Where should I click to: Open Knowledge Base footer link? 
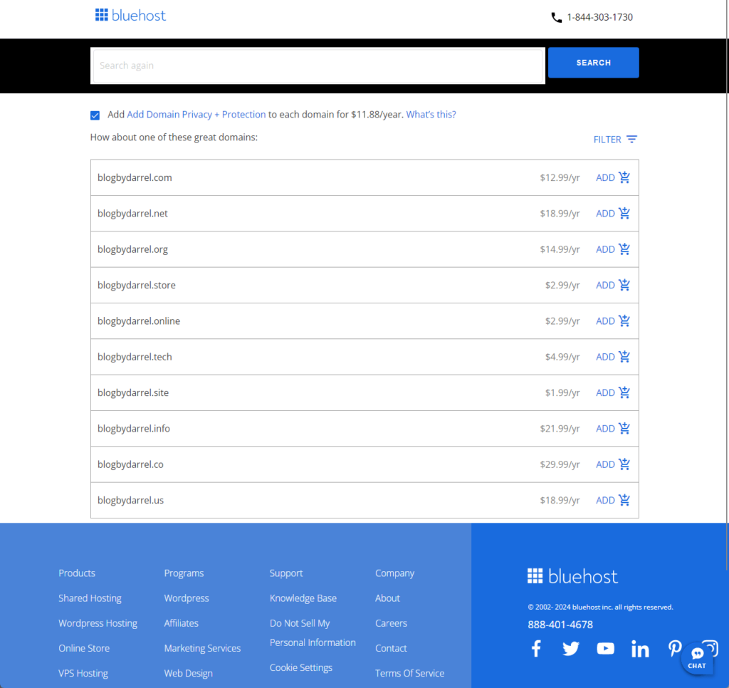click(303, 598)
